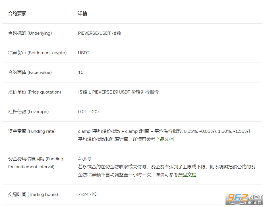Select the 按照 1 PIEVERSE price quotation text
265x207 pixels.
(118, 92)
